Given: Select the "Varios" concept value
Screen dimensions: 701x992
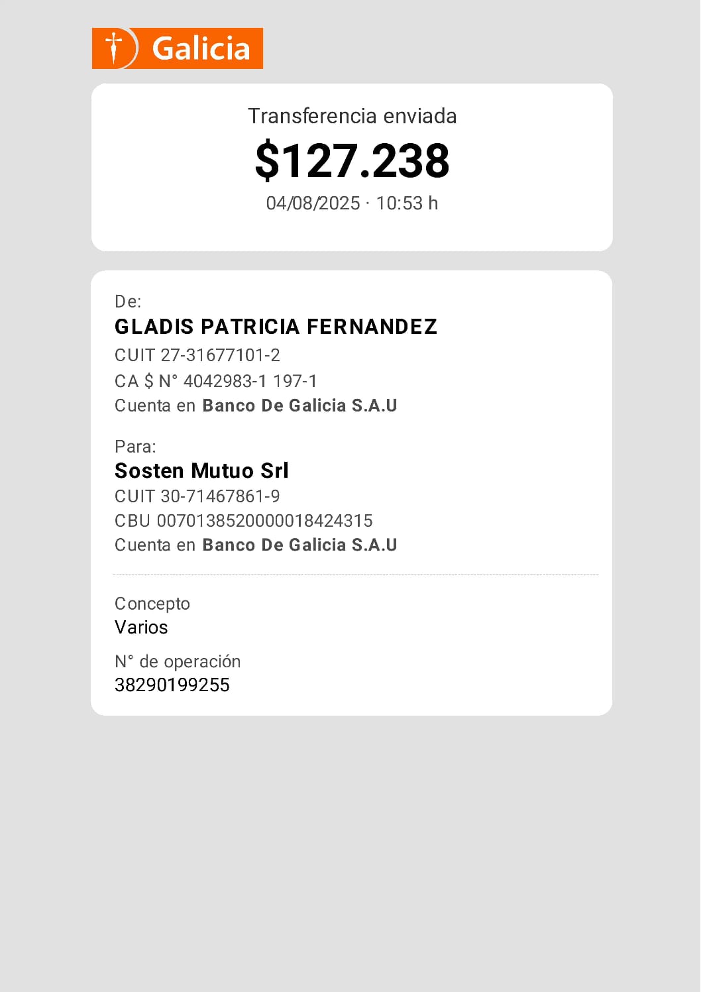Looking at the screenshot, I should [141, 627].
